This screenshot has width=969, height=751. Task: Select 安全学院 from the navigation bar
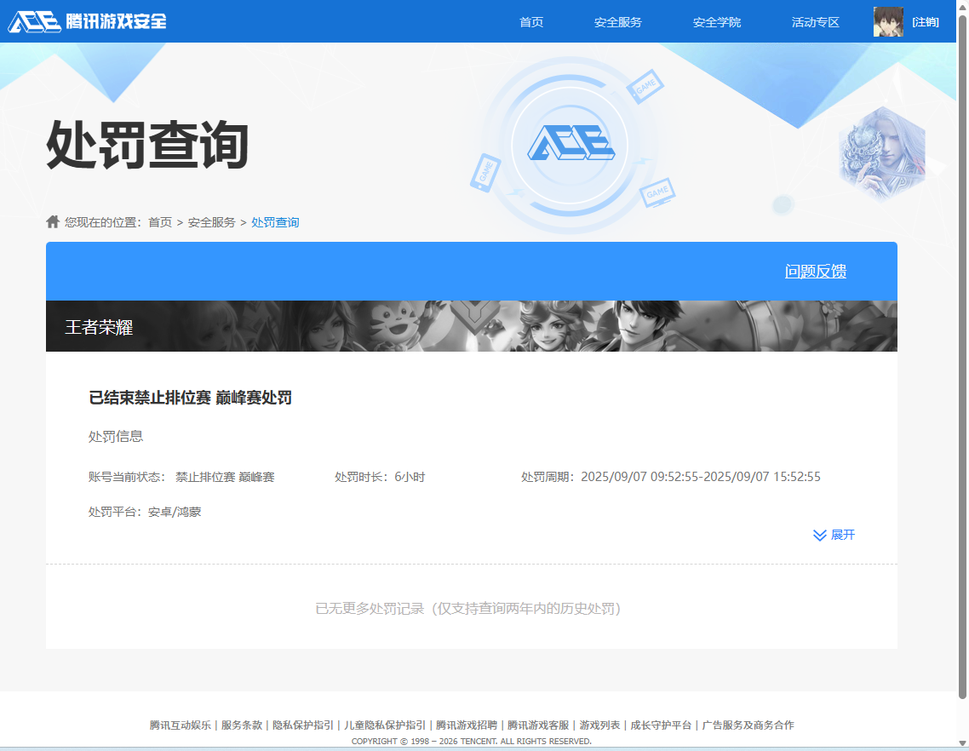click(x=716, y=22)
